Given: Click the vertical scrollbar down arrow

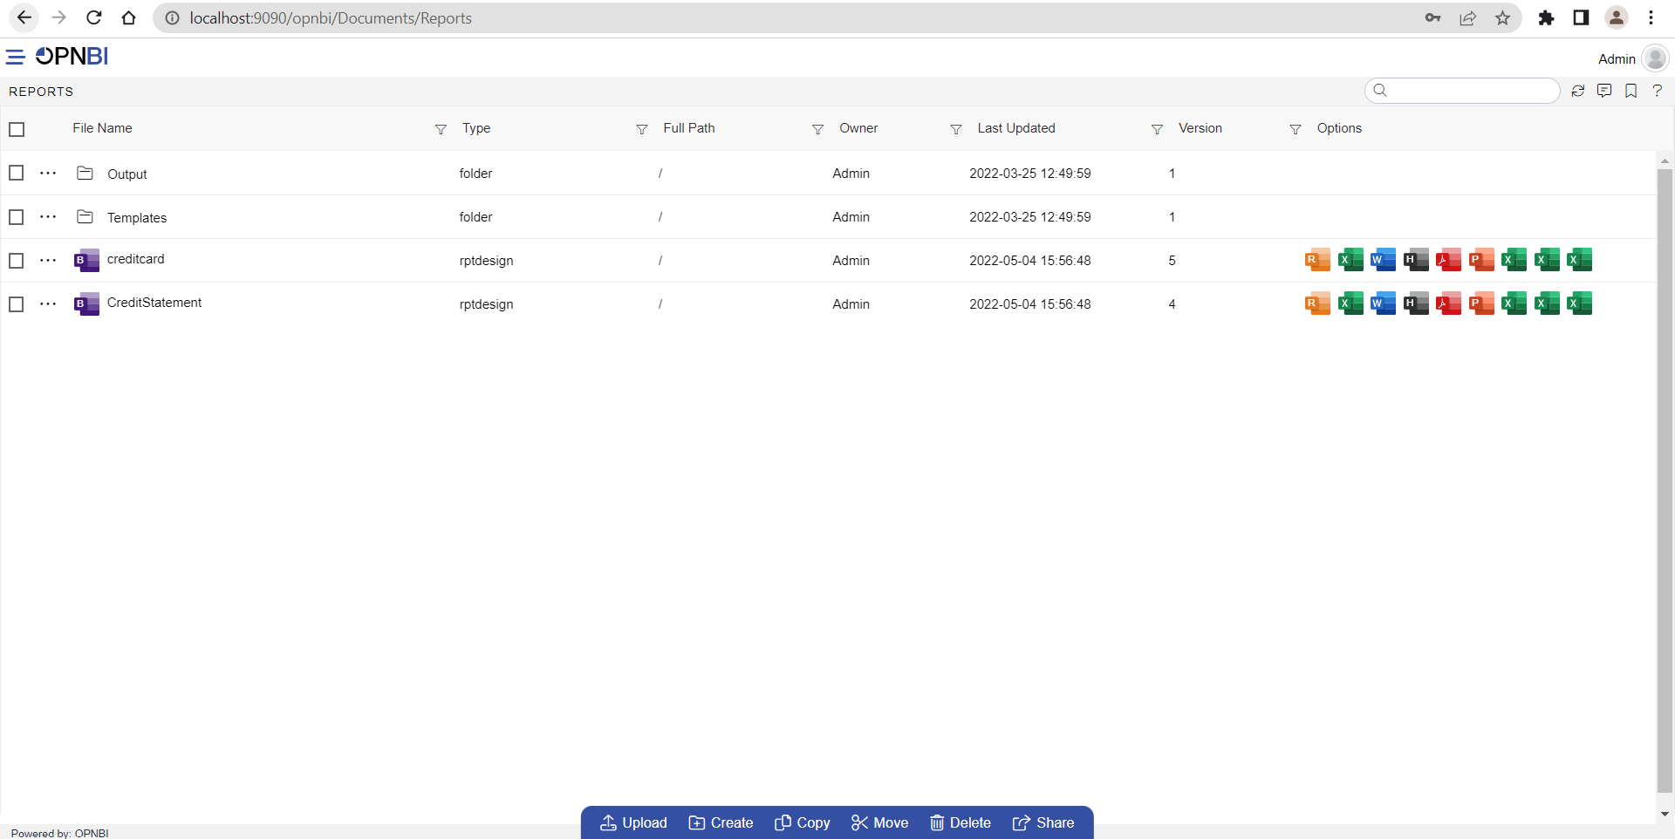Looking at the screenshot, I should [x=1665, y=814].
